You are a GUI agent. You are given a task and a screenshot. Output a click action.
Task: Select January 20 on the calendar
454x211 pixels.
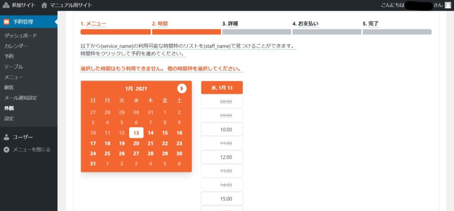(136, 143)
